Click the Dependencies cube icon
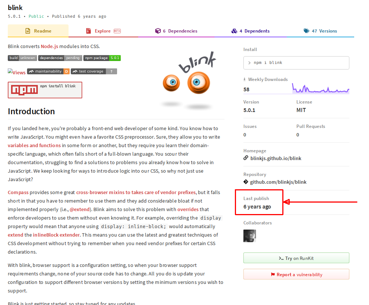Image resolution: width=369 pixels, height=305 pixels. (x=158, y=31)
